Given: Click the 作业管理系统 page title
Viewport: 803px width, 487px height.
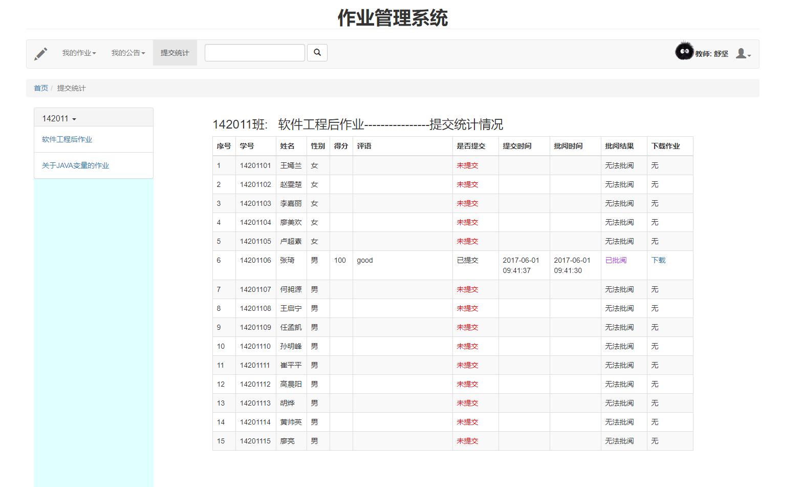Looking at the screenshot, I should pos(393,18).
